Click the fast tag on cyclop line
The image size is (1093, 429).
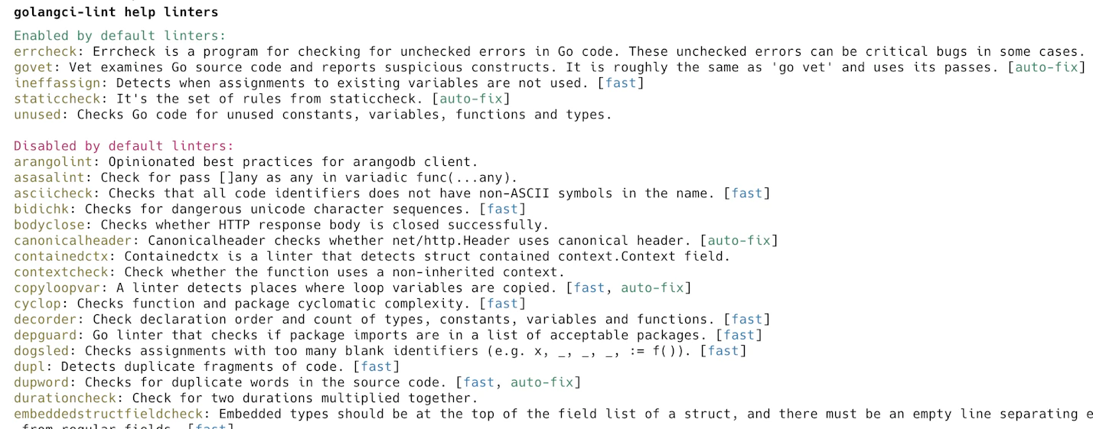pos(502,304)
